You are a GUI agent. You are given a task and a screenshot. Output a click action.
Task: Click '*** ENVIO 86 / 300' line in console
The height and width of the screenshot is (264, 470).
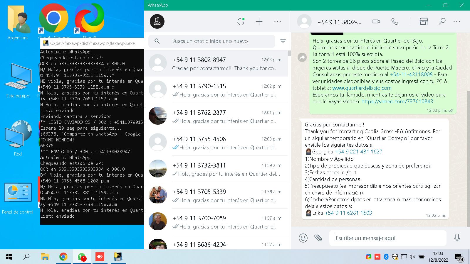(85, 152)
